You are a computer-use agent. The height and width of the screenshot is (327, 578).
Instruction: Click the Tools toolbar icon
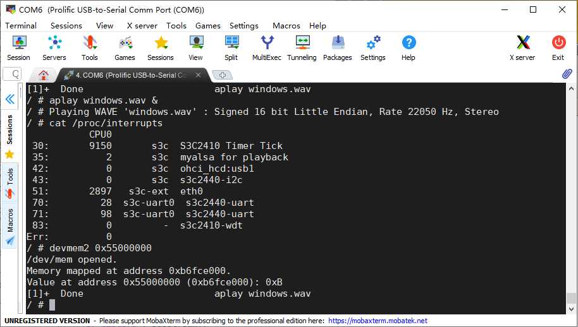tap(90, 47)
